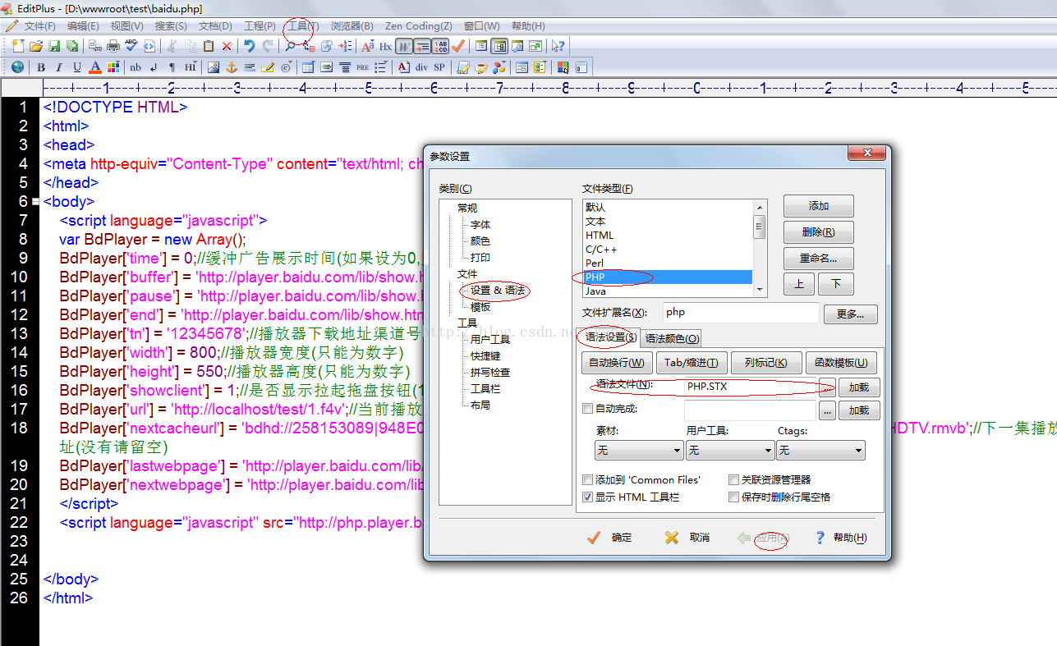The image size is (1057, 646).
Task: Enable 保存时删除行尾空格 checkbox
Action: (x=733, y=497)
